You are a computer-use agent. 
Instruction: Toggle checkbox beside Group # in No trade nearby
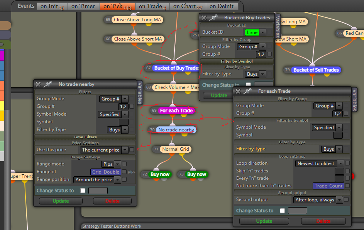point(132,106)
